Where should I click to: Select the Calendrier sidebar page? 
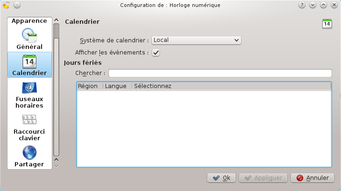(29, 65)
